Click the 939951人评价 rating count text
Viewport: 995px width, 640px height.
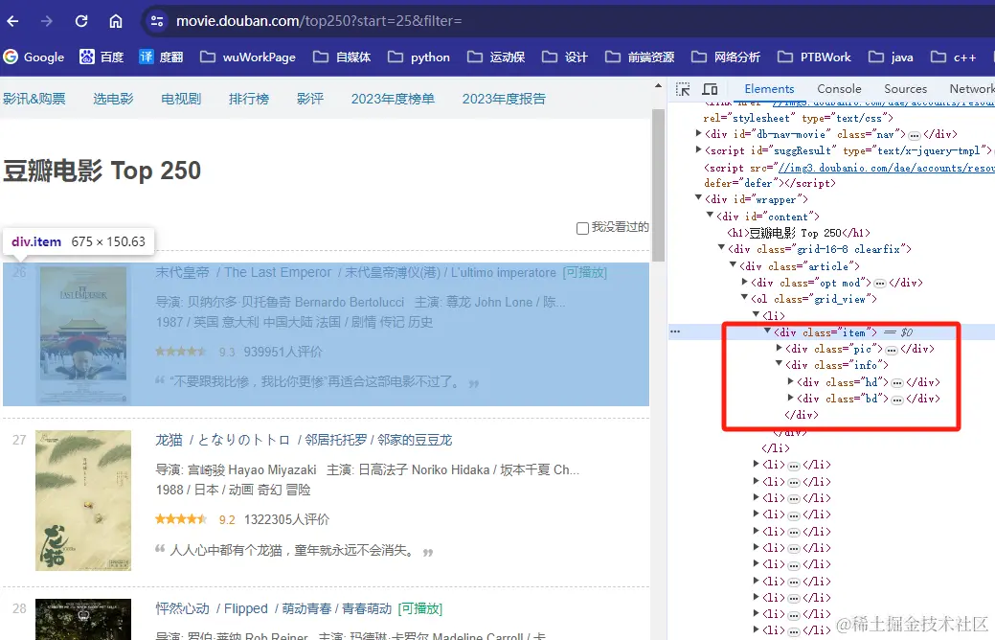[283, 352]
